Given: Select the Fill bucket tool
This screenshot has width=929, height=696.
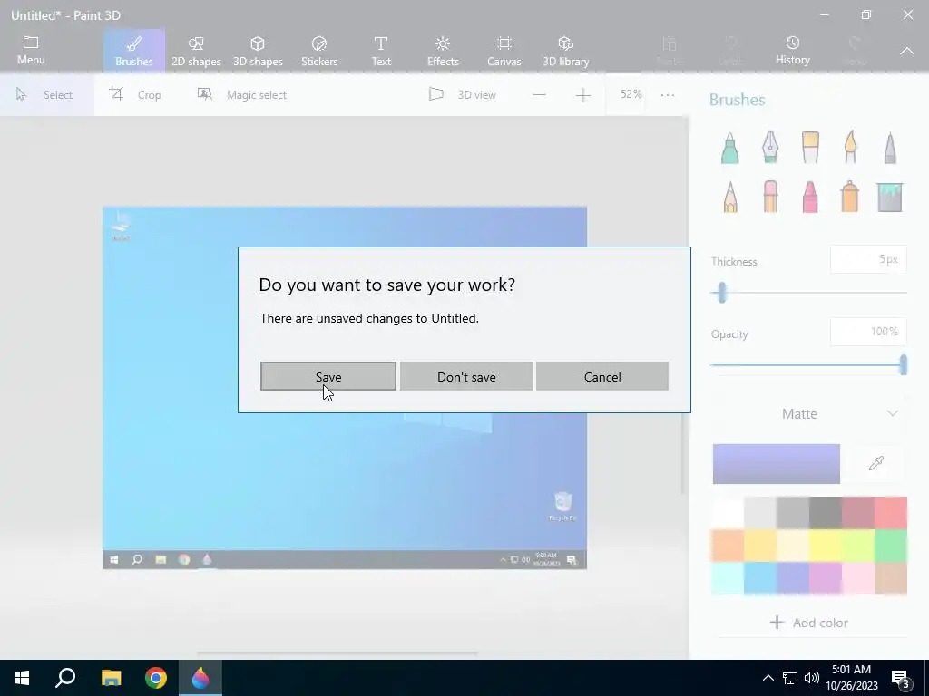Looking at the screenshot, I should pos(890,197).
